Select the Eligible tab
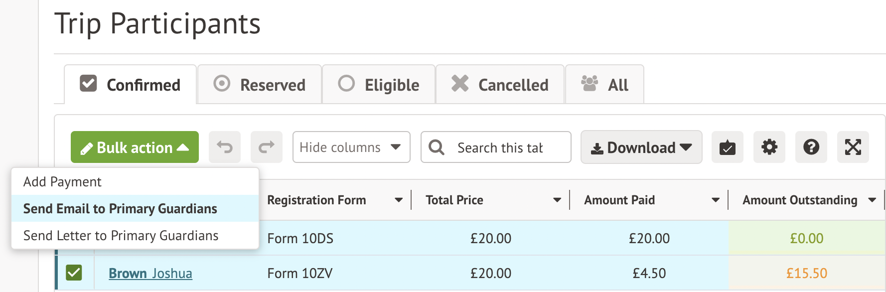 click(379, 84)
